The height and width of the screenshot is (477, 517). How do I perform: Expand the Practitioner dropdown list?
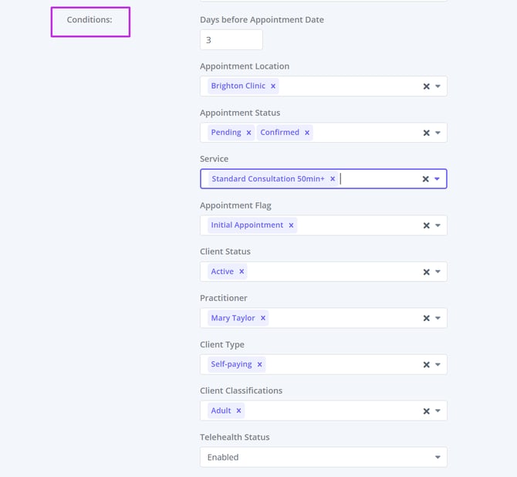tap(438, 318)
